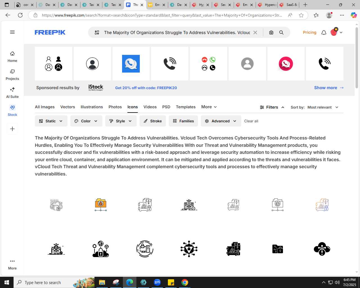
Task: Switch to Photos tab
Action: (115, 107)
